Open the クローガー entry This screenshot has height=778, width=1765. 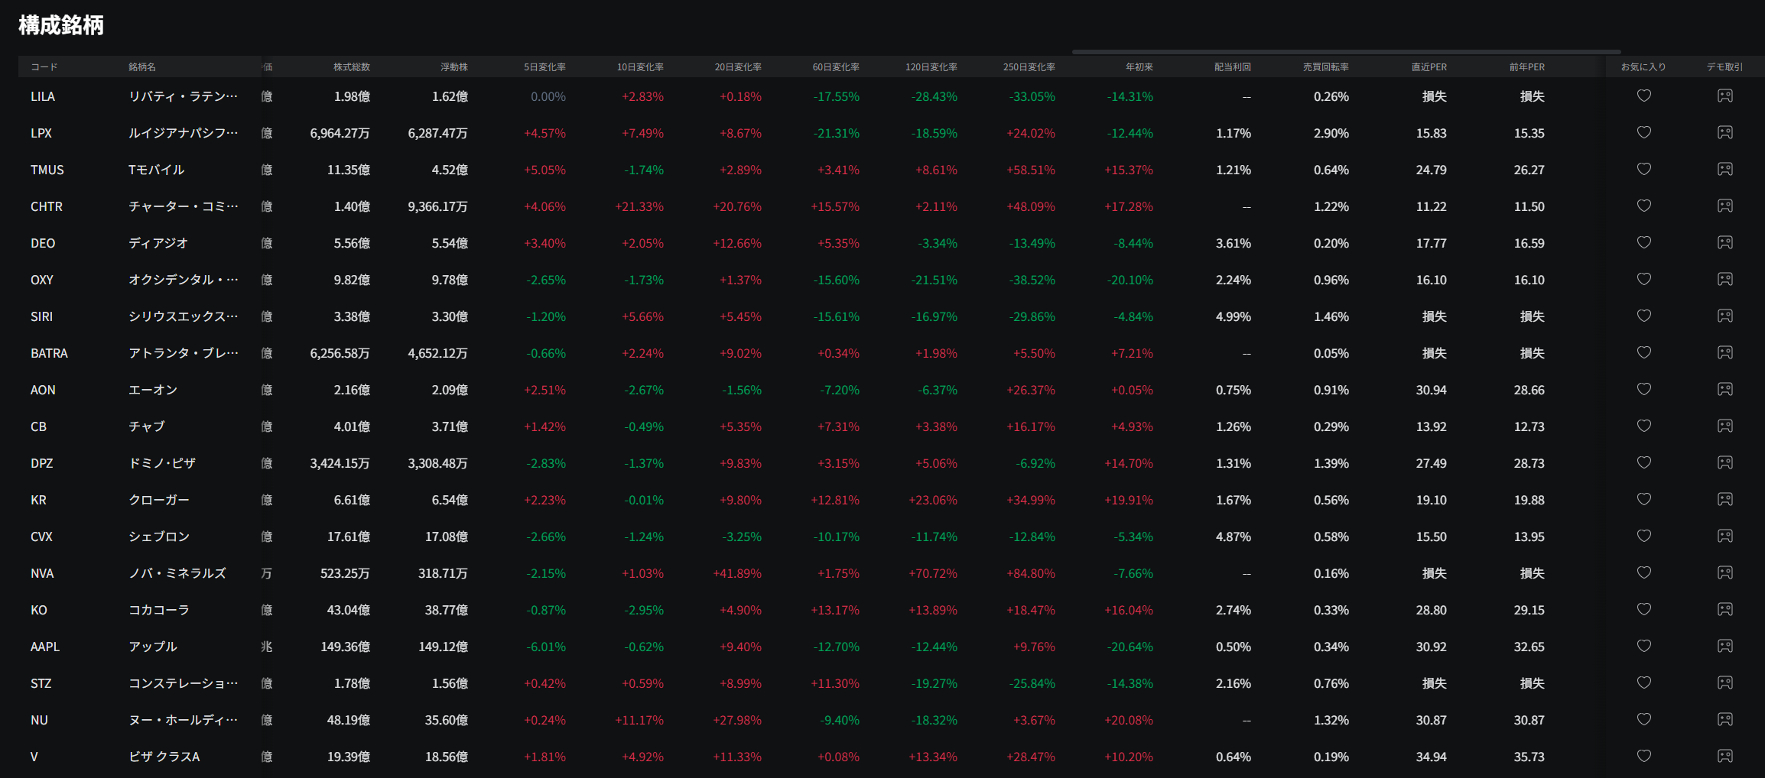[159, 500]
